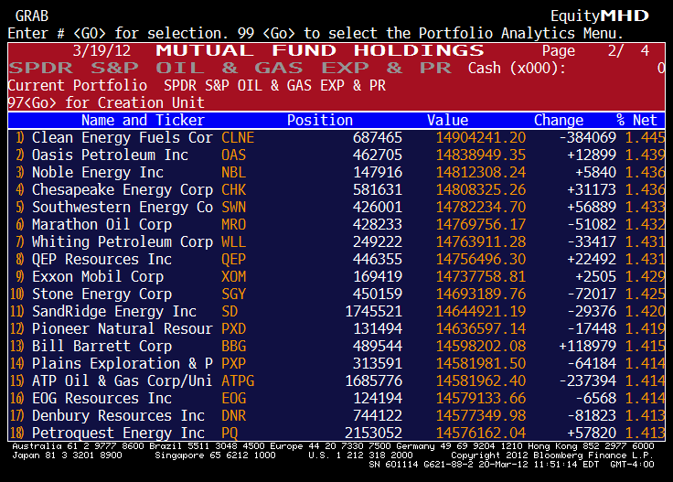The width and height of the screenshot is (673, 482).
Task: Click the position 2153052 for PQ
Action: 374,433
